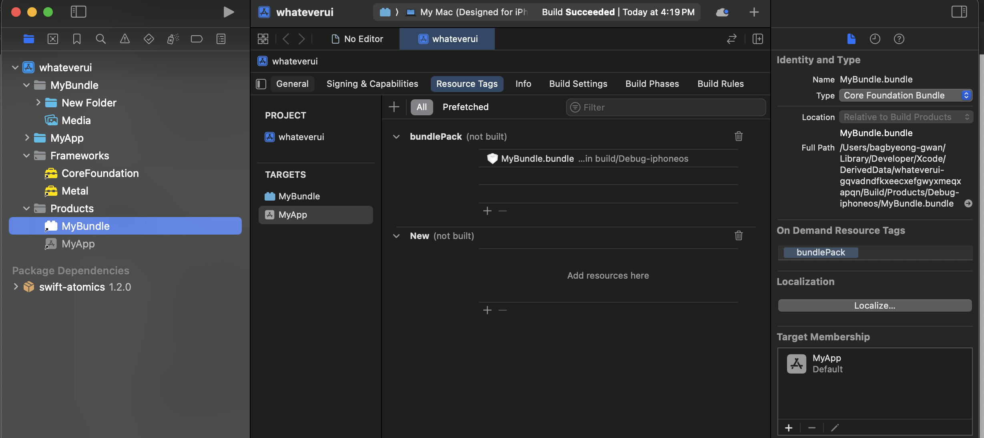Screen dimensions: 984x438
Task: Show Prefetched resource tags
Action: coord(466,107)
